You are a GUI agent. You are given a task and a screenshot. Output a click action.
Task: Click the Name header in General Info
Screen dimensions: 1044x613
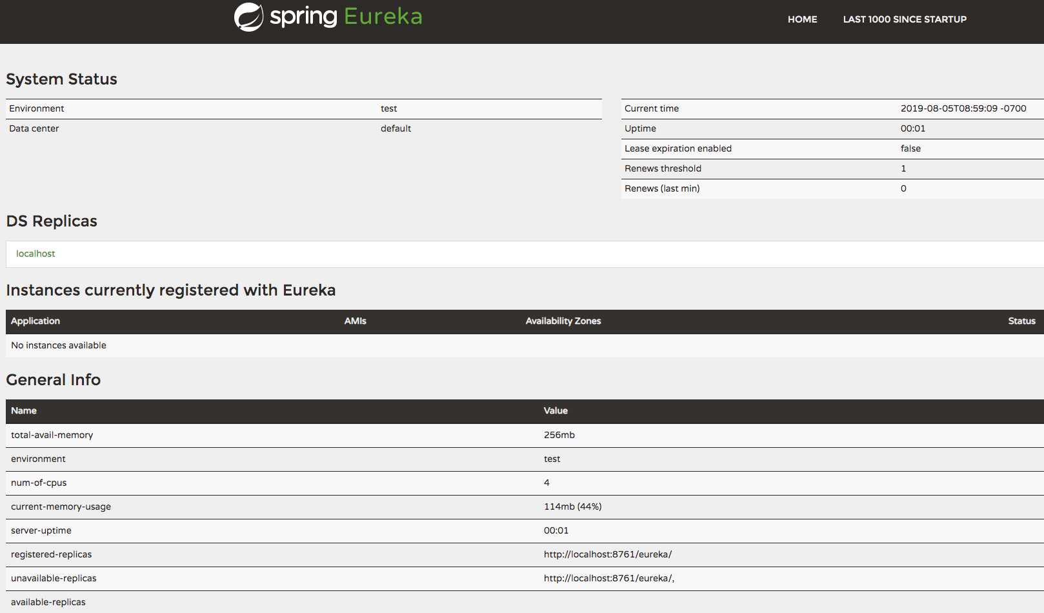24,410
